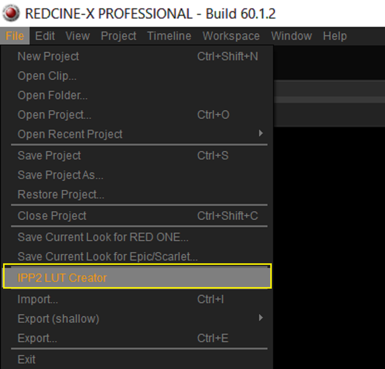The height and width of the screenshot is (369, 385).
Task: Open the Timeline menu
Action: point(169,36)
